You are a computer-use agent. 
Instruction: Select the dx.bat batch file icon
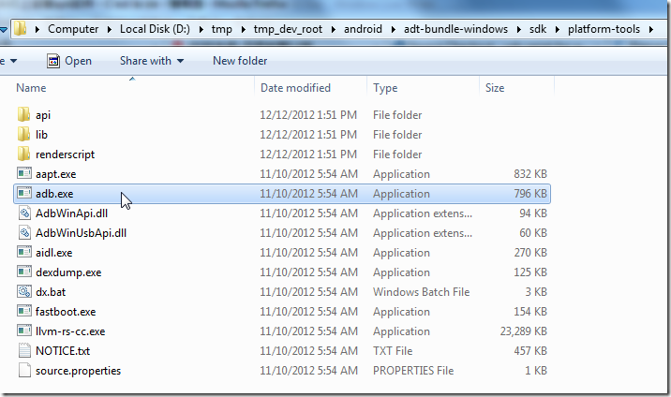tap(24, 292)
